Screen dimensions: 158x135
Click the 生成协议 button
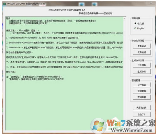[142, 72]
